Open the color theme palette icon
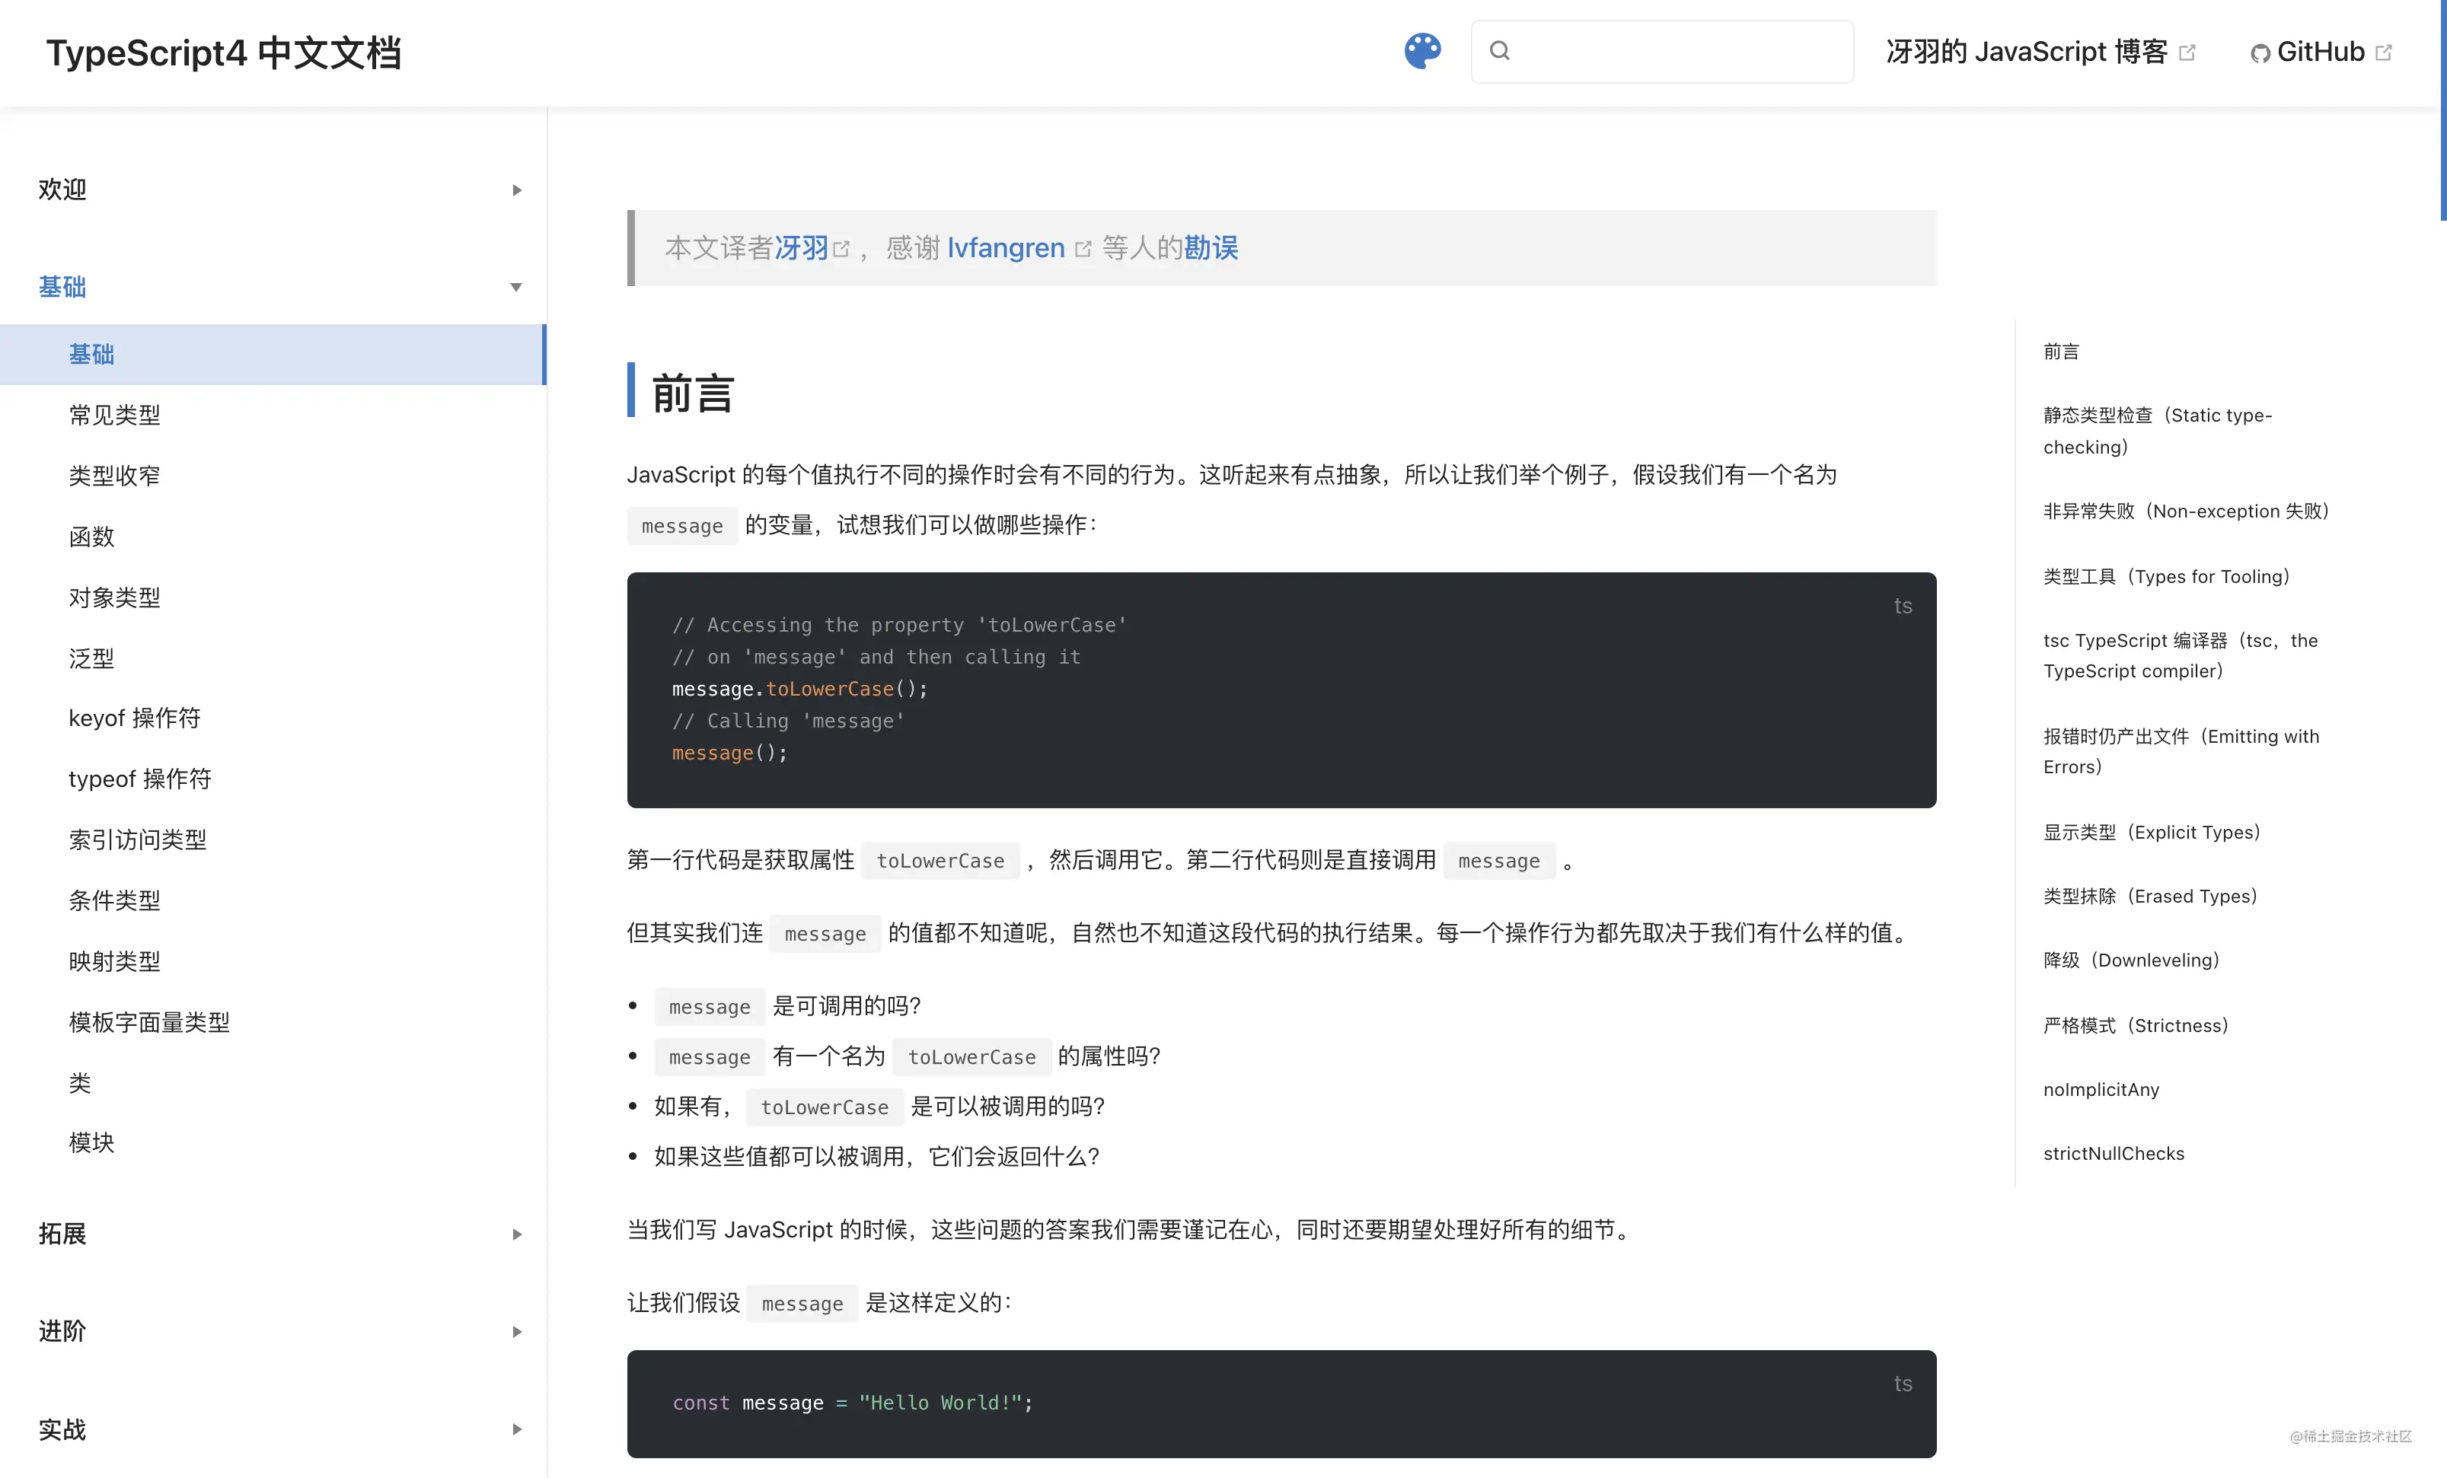Viewport: 2447px width, 1478px height. (x=1422, y=51)
